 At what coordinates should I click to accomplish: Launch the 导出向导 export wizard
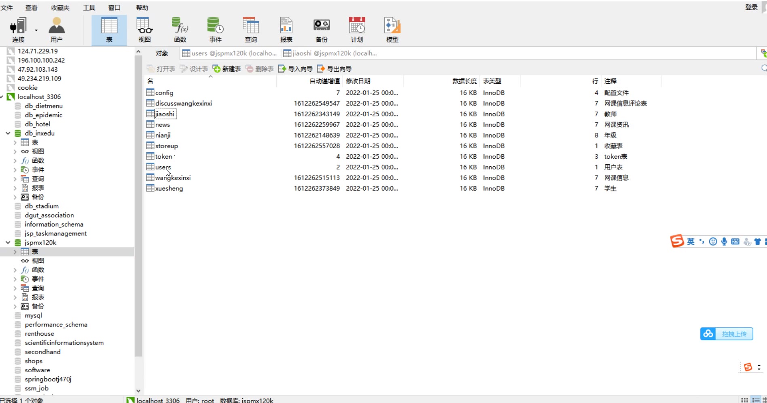(x=335, y=69)
